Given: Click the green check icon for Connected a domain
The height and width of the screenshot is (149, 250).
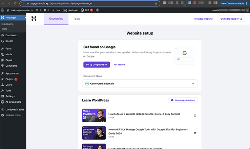Looking at the screenshot, I should coord(87,84).
